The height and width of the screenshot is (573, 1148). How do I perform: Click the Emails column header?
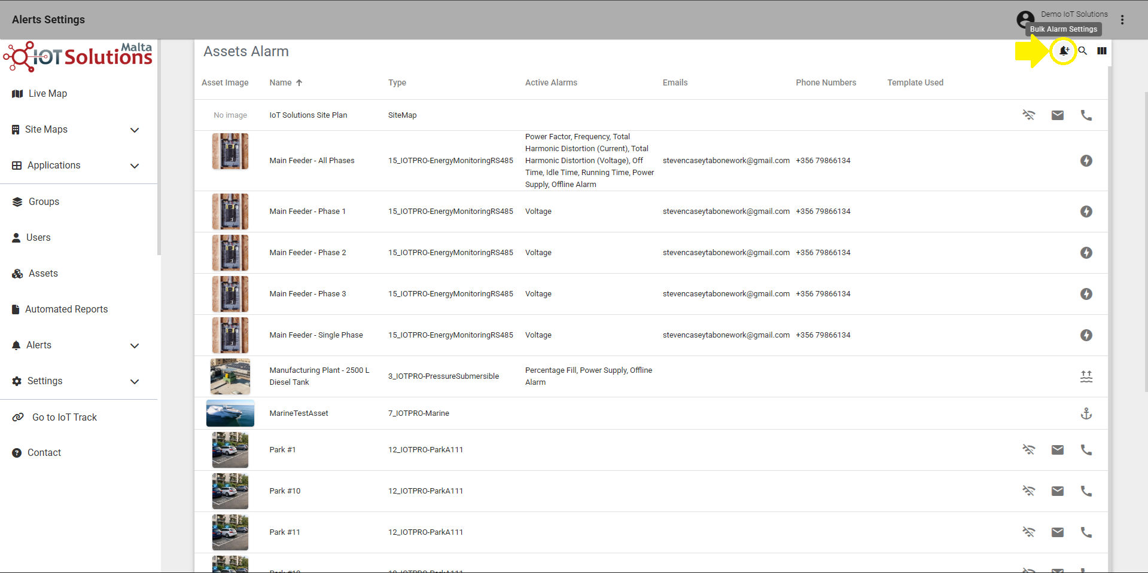[675, 82]
